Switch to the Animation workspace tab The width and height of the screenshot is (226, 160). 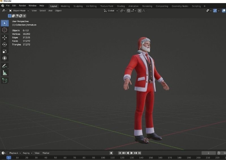[134, 6]
